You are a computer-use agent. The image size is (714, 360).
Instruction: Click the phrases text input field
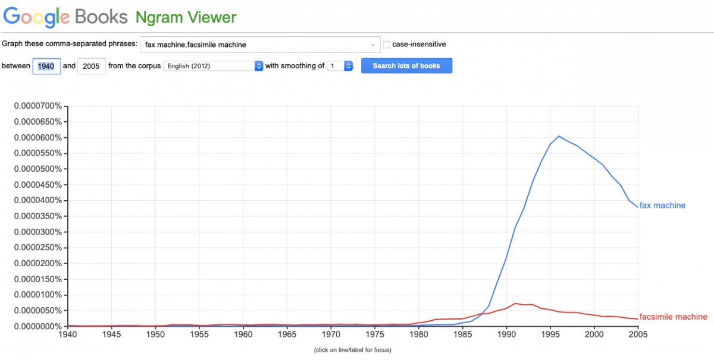point(256,45)
